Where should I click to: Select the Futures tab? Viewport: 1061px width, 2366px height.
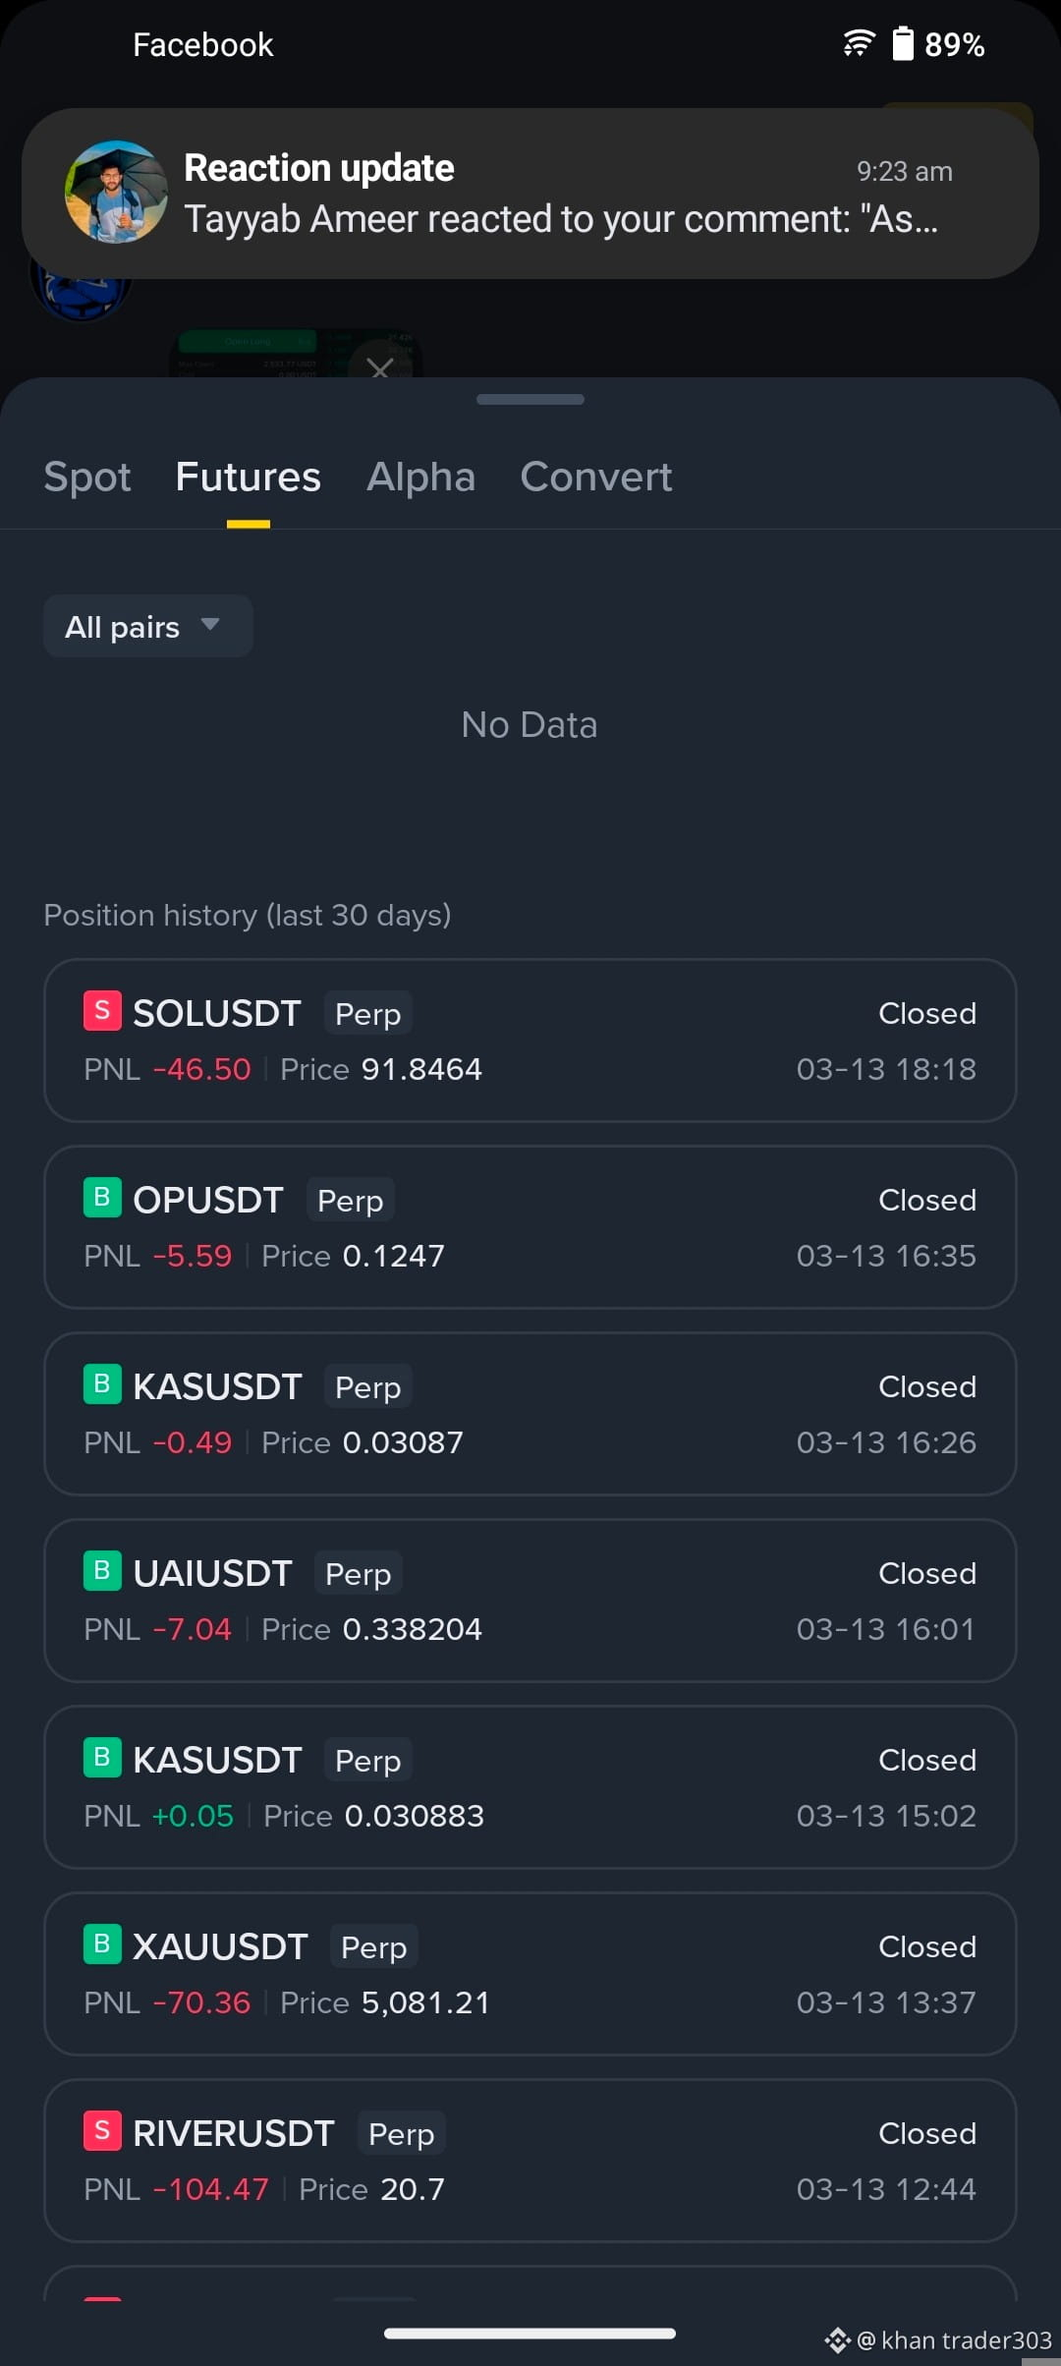(x=249, y=477)
